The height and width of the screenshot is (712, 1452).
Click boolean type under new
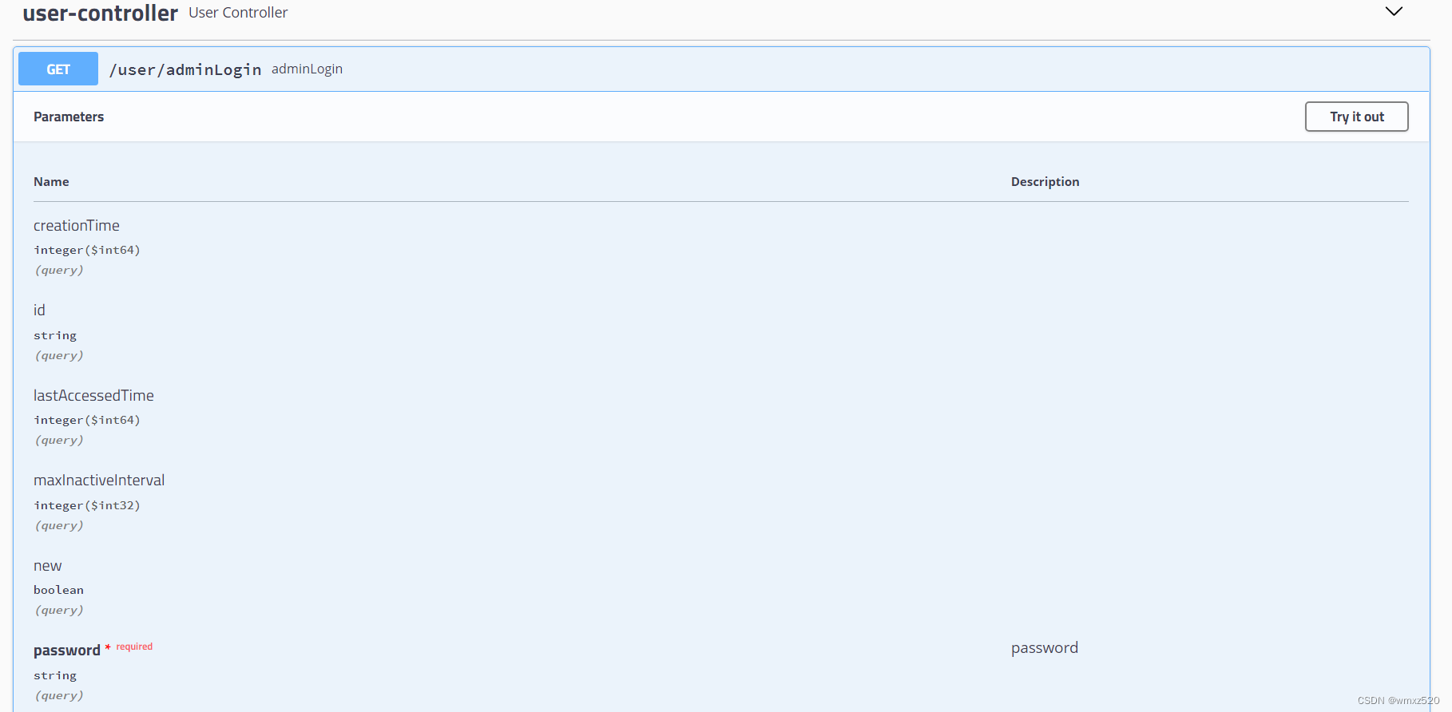[x=58, y=590]
